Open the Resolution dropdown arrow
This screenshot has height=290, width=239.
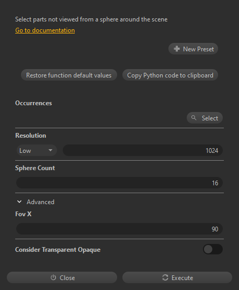(x=50, y=150)
